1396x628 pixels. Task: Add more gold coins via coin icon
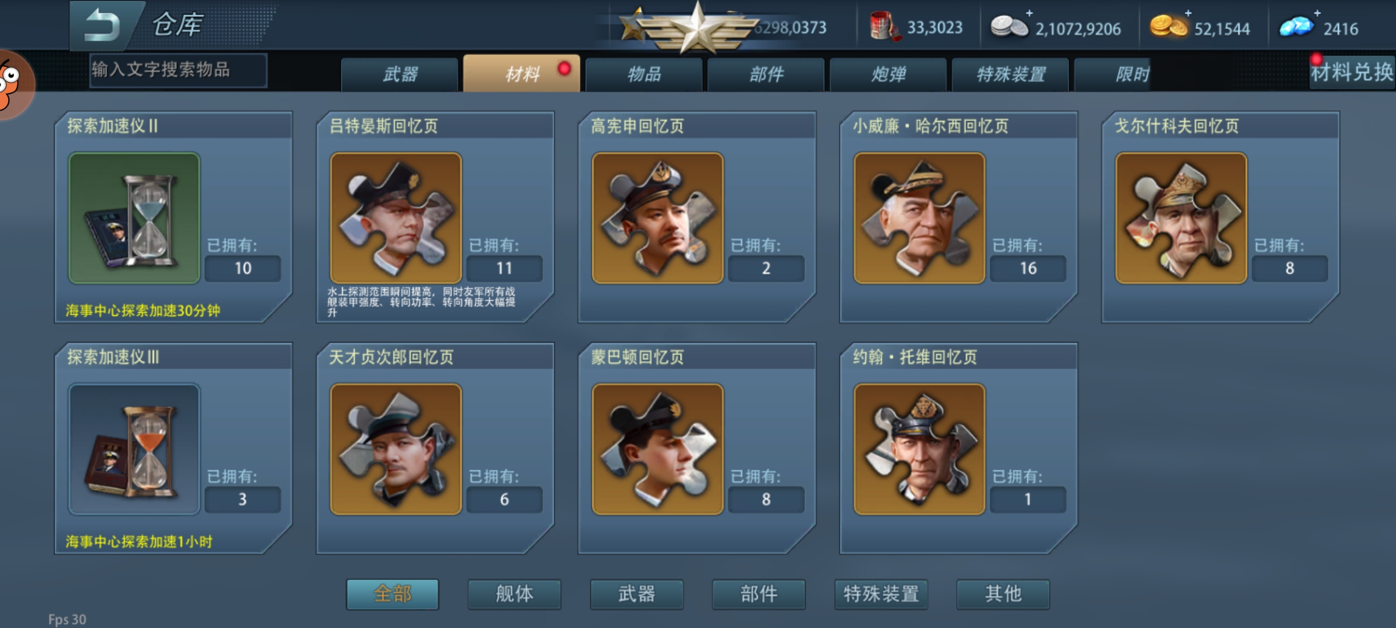[x=1169, y=26]
